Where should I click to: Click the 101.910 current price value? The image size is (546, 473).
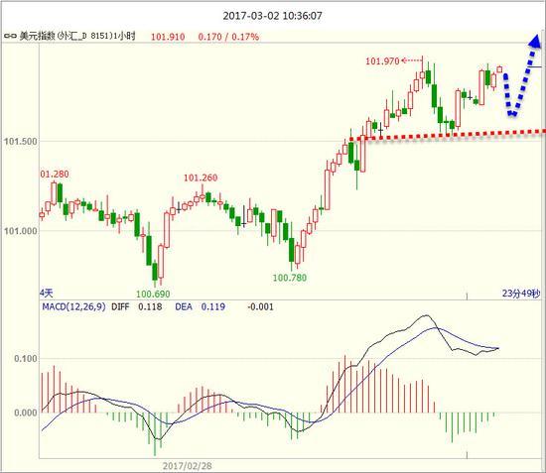tap(168, 37)
